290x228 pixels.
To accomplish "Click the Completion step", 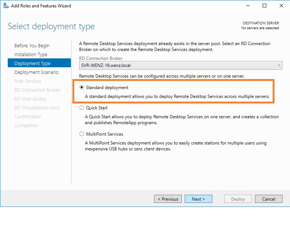I will (x=26, y=126).
